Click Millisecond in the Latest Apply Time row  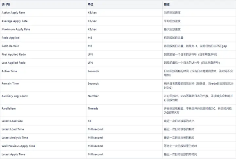pyautogui.click(x=95, y=155)
